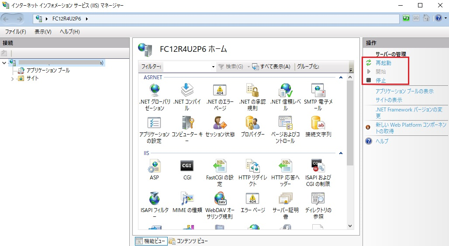Collapse the server node in connections tree

coord(4,63)
